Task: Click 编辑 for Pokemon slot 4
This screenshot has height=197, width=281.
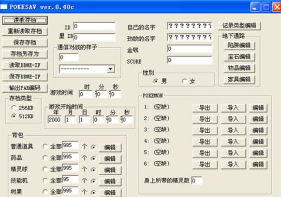Action: (258, 142)
